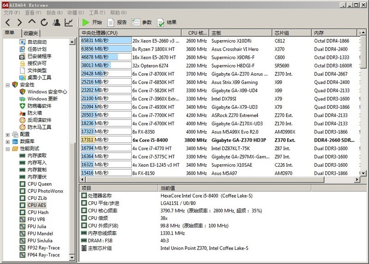This screenshot has height=264, width=369.
Task: Open the 文件(F) menu
Action: point(12,12)
